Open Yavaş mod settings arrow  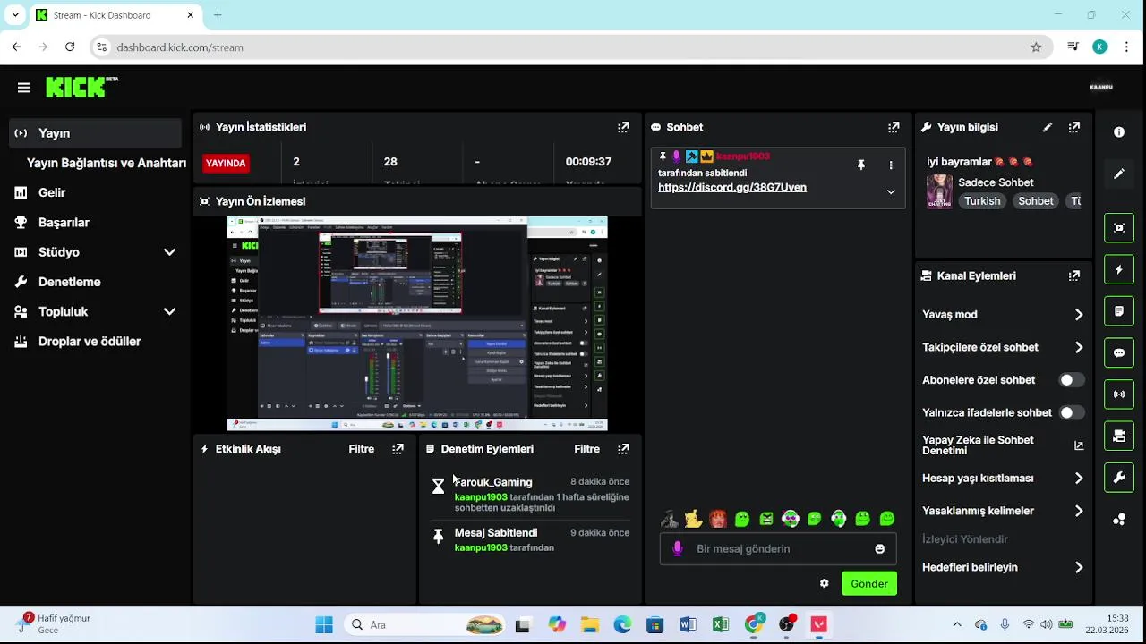1079,315
